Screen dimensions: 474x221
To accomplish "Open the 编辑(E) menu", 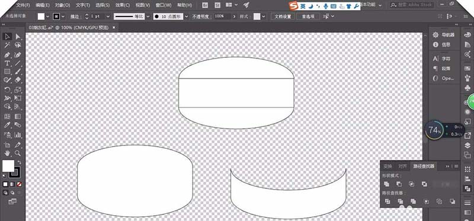I will pyautogui.click(x=43, y=5).
